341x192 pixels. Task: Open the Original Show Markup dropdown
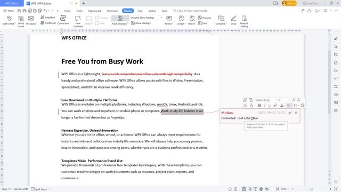(147, 18)
